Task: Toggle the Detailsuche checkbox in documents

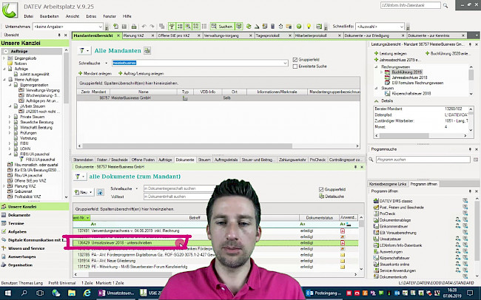Action: point(320,196)
